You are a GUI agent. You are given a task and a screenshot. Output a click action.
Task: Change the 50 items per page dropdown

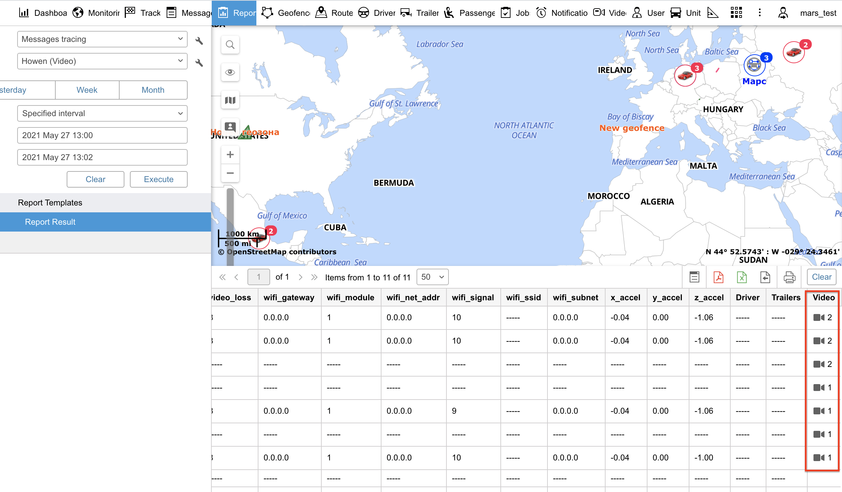point(432,277)
